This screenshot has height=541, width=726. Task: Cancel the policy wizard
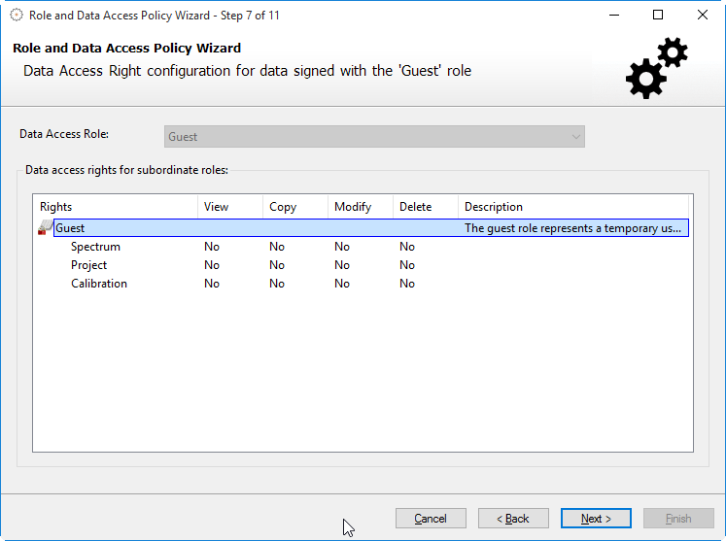point(431,519)
